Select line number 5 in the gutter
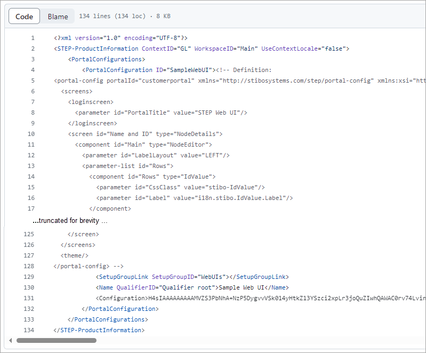The width and height of the screenshot is (426, 353). [x=33, y=81]
